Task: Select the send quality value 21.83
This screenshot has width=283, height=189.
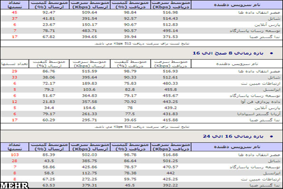Action: tap(49, 102)
